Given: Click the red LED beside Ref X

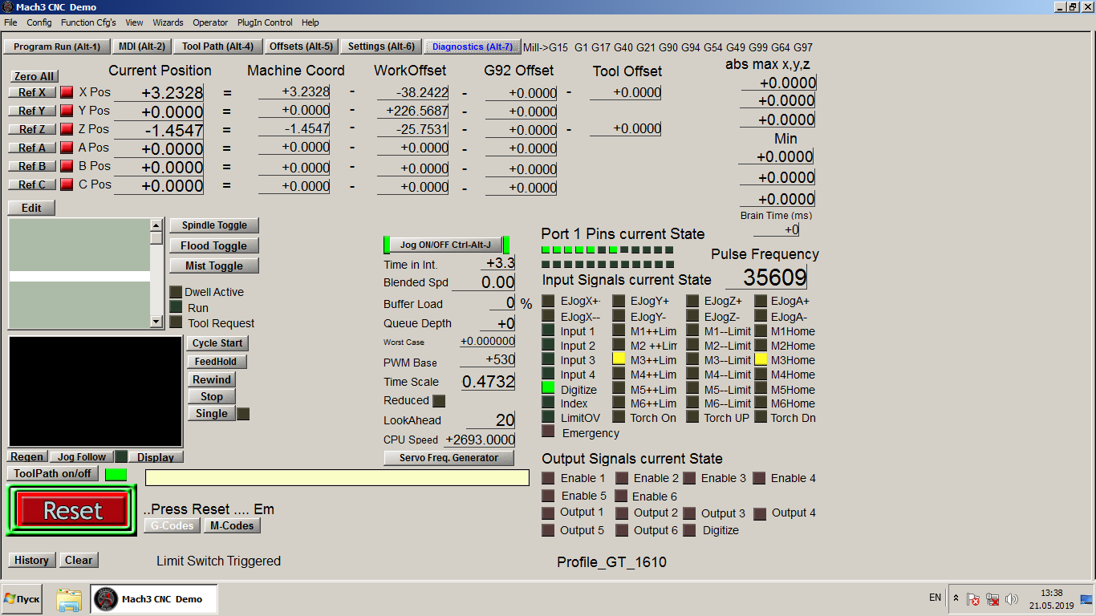Looking at the screenshot, I should 67,92.
